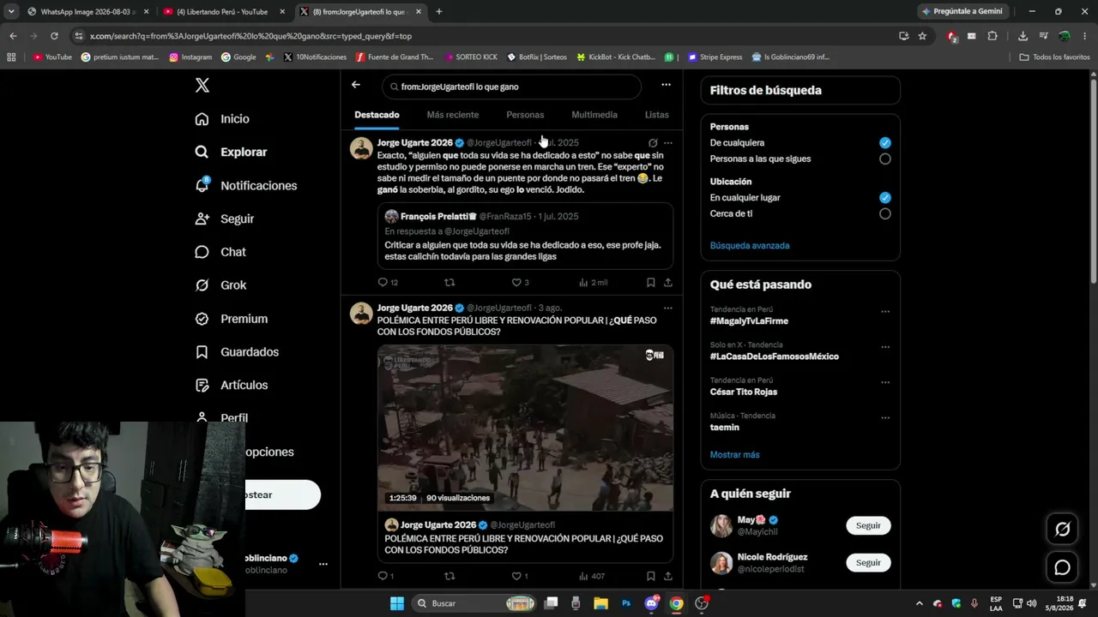
Task: Open the Instagram bookmark
Action: coord(190,57)
